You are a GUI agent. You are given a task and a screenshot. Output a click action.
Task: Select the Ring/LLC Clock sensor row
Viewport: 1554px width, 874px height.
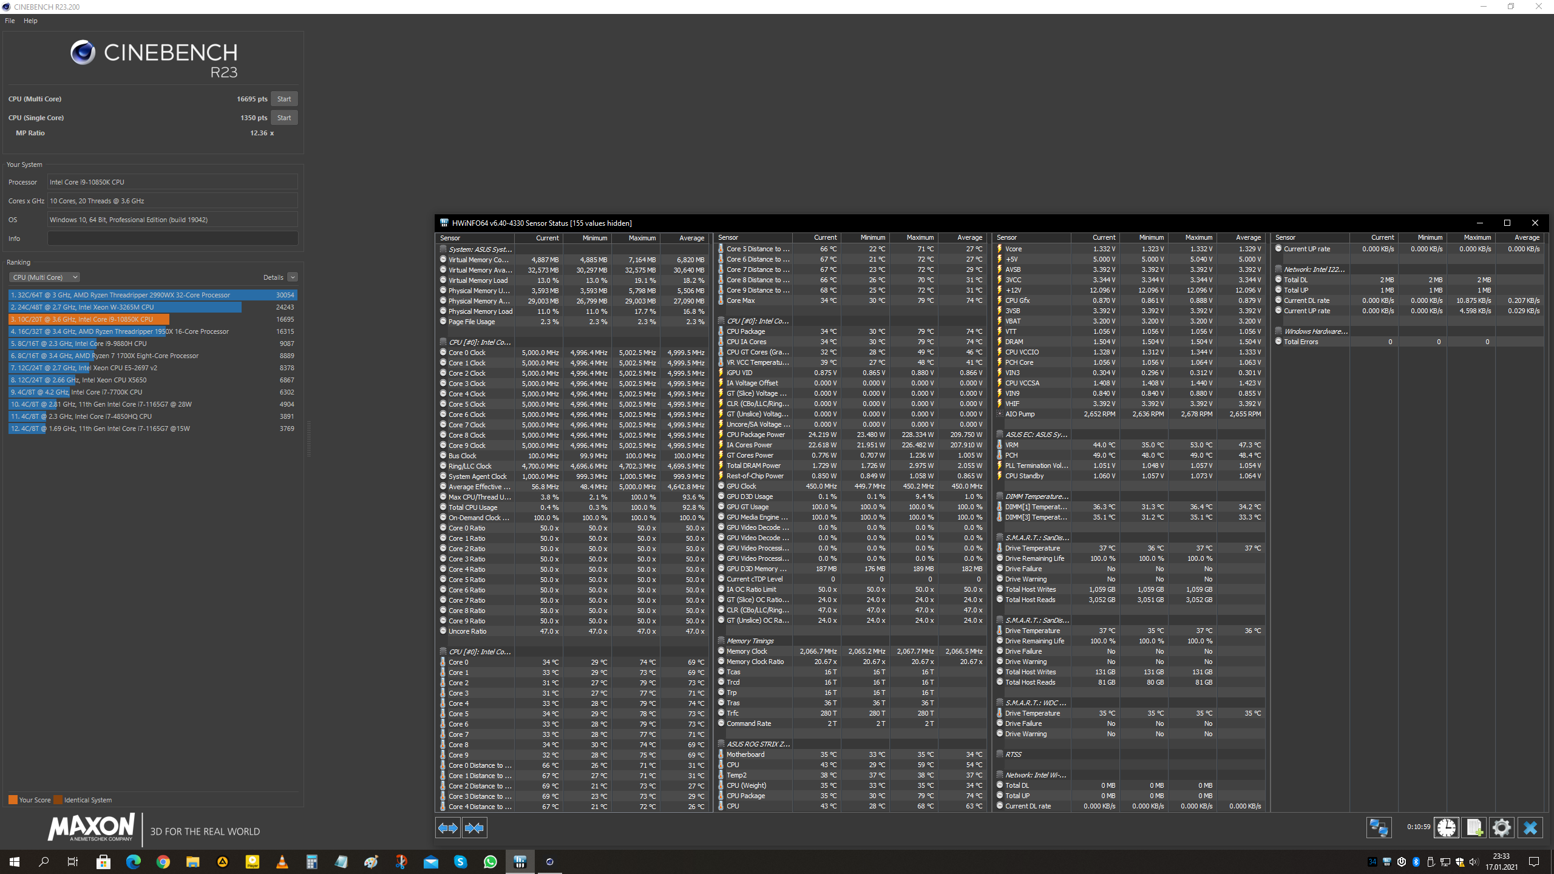pos(572,466)
